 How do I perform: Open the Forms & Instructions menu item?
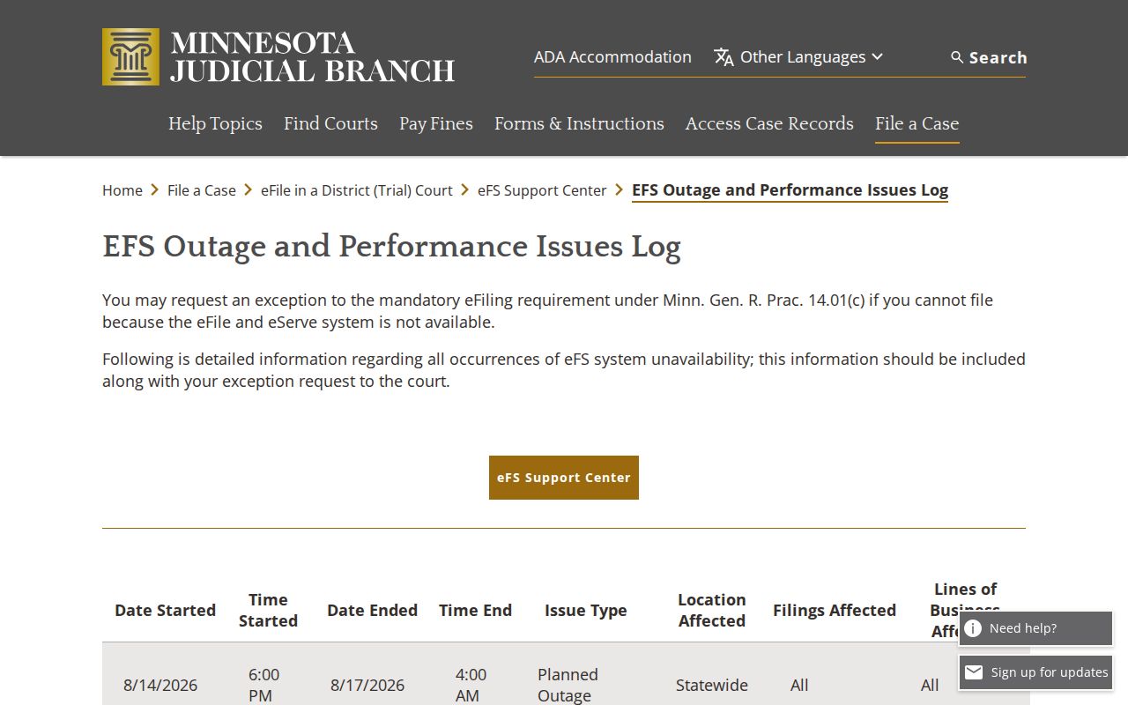coord(579,123)
